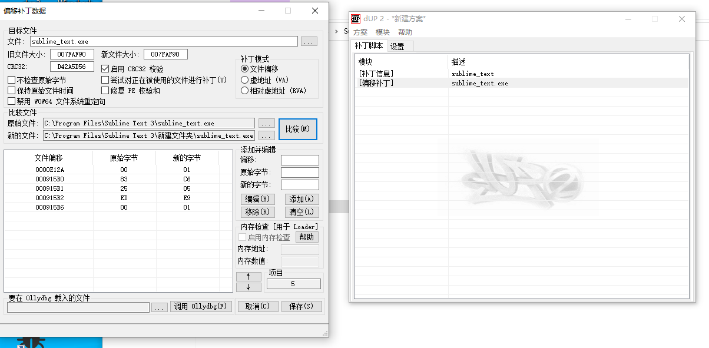Click 新的字节 column header

pos(187,158)
